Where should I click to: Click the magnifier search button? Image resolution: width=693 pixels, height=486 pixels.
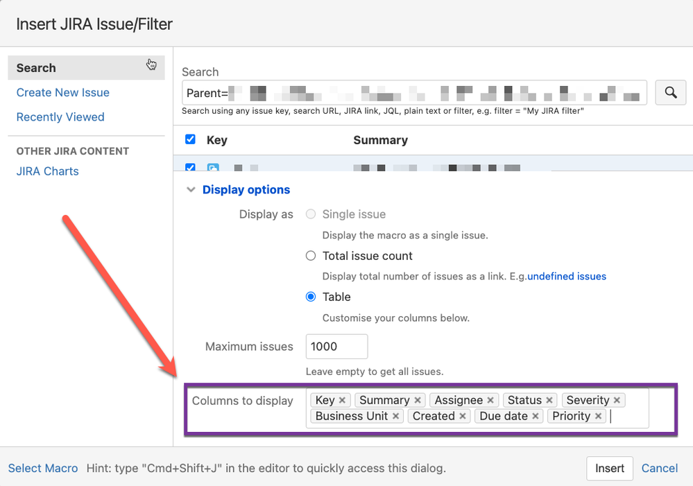671,92
